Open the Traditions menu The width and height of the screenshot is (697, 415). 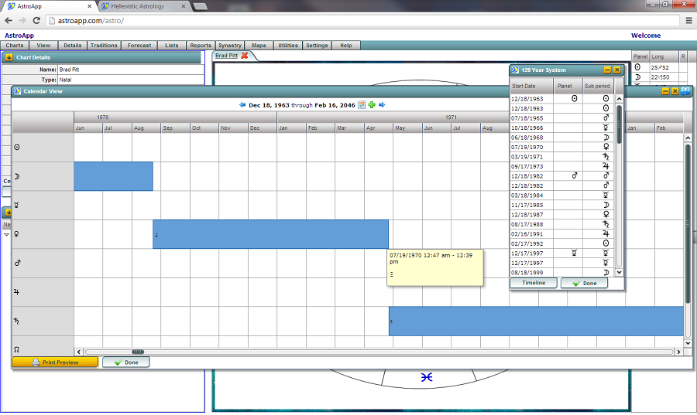[x=104, y=46]
